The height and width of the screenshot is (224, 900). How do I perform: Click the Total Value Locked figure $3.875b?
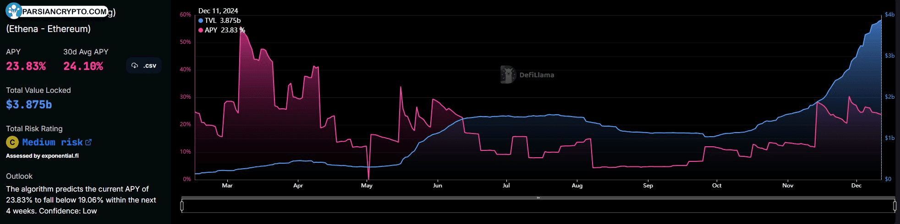[29, 105]
